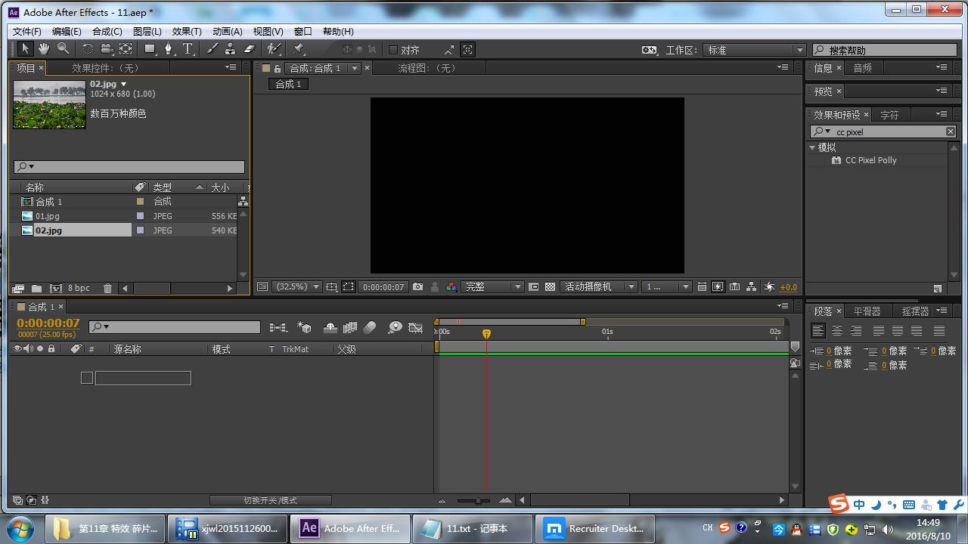The width and height of the screenshot is (968, 544).
Task: Toggle the transparency grid in viewer
Action: [x=550, y=287]
